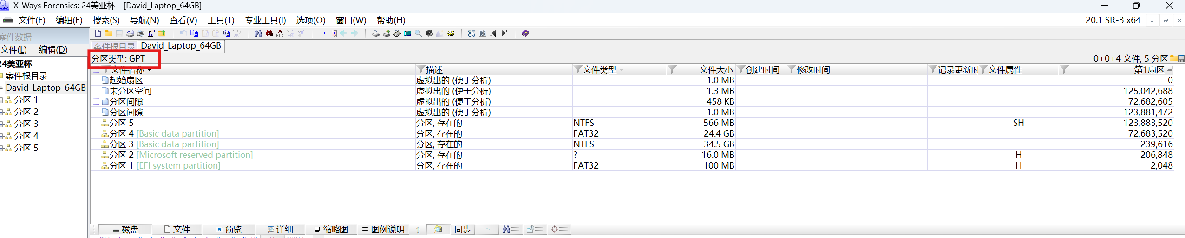The height and width of the screenshot is (238, 1185).
Task: Open the properties toolbar icon
Action: (151, 33)
